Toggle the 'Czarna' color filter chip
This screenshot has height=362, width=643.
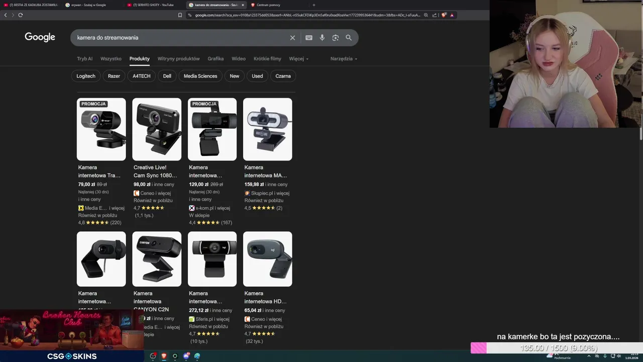point(283,76)
